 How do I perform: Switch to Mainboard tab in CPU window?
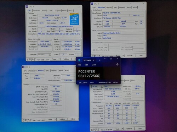[36, 11]
